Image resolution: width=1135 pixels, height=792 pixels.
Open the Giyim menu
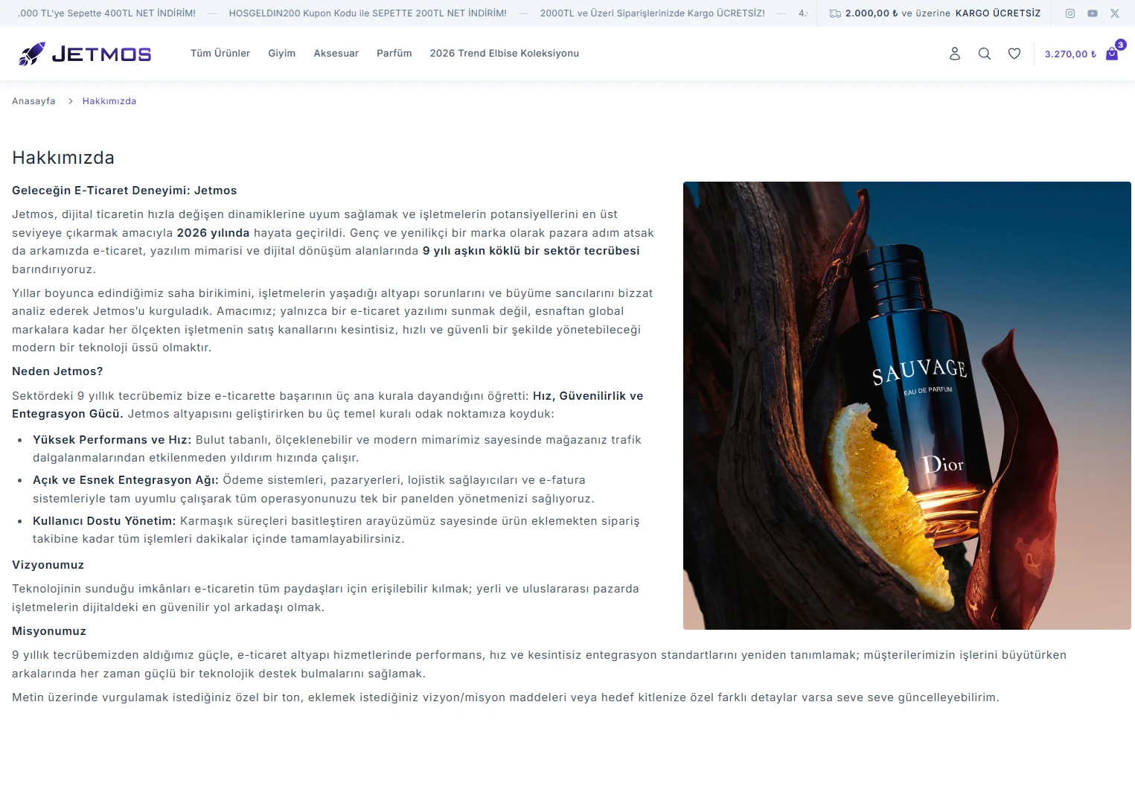[x=282, y=54]
